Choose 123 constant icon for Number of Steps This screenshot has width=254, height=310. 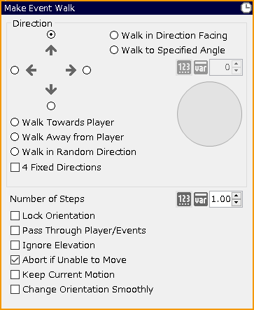pos(184,199)
